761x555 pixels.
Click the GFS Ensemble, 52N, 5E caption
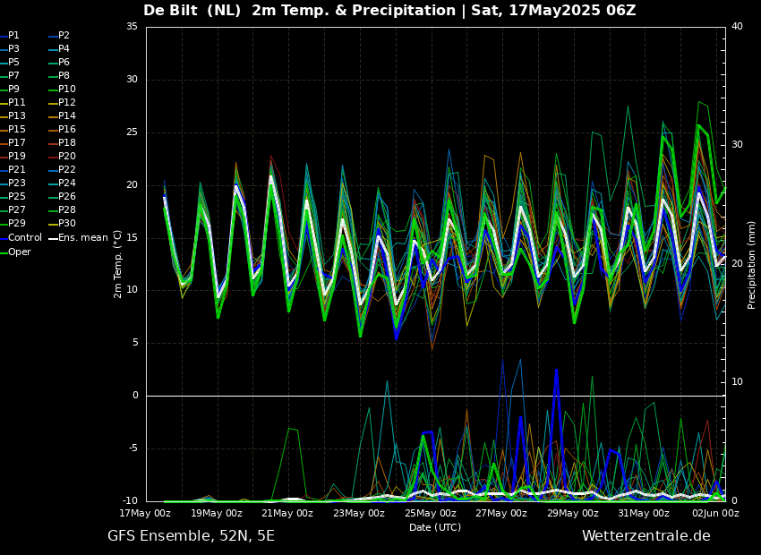pos(191,536)
